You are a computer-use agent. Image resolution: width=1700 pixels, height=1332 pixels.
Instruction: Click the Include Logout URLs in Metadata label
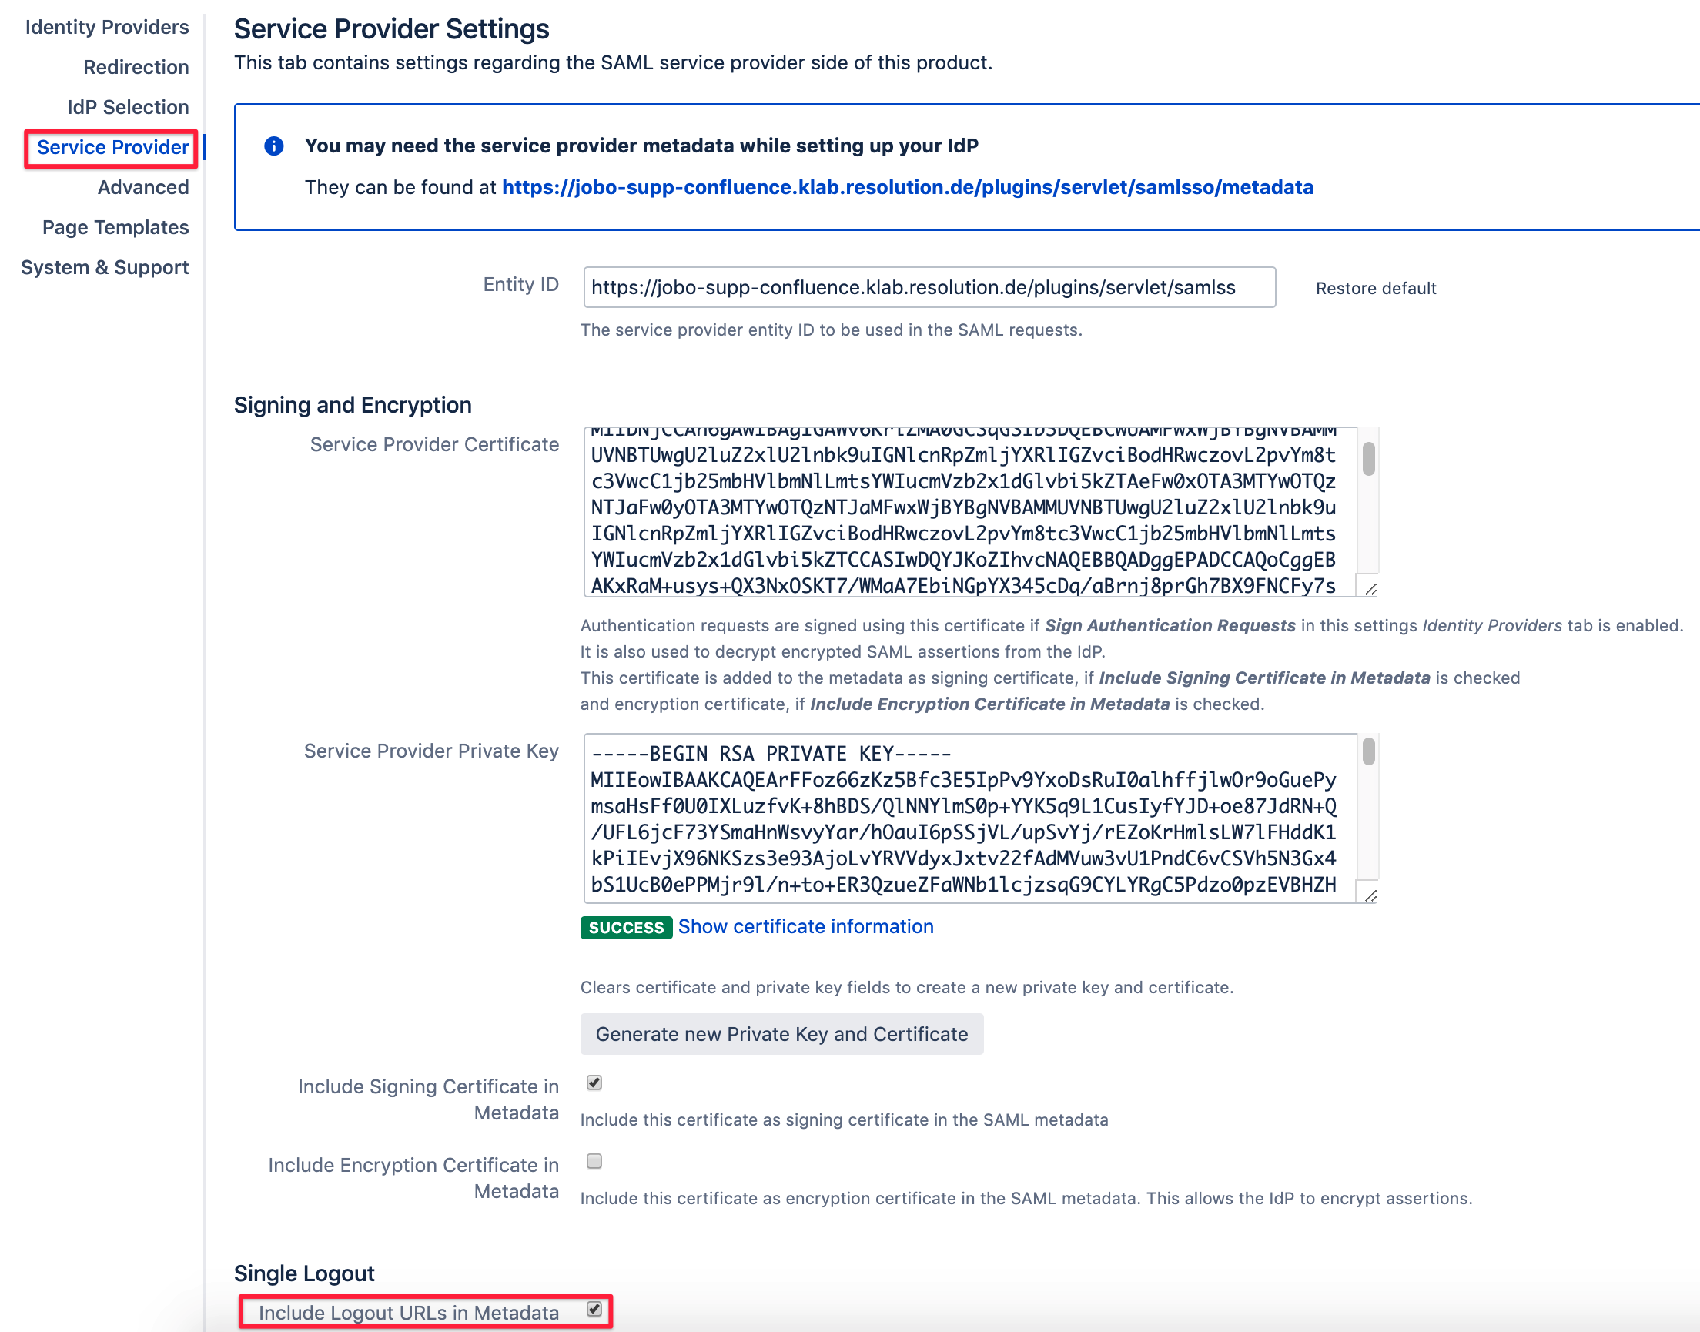click(409, 1313)
